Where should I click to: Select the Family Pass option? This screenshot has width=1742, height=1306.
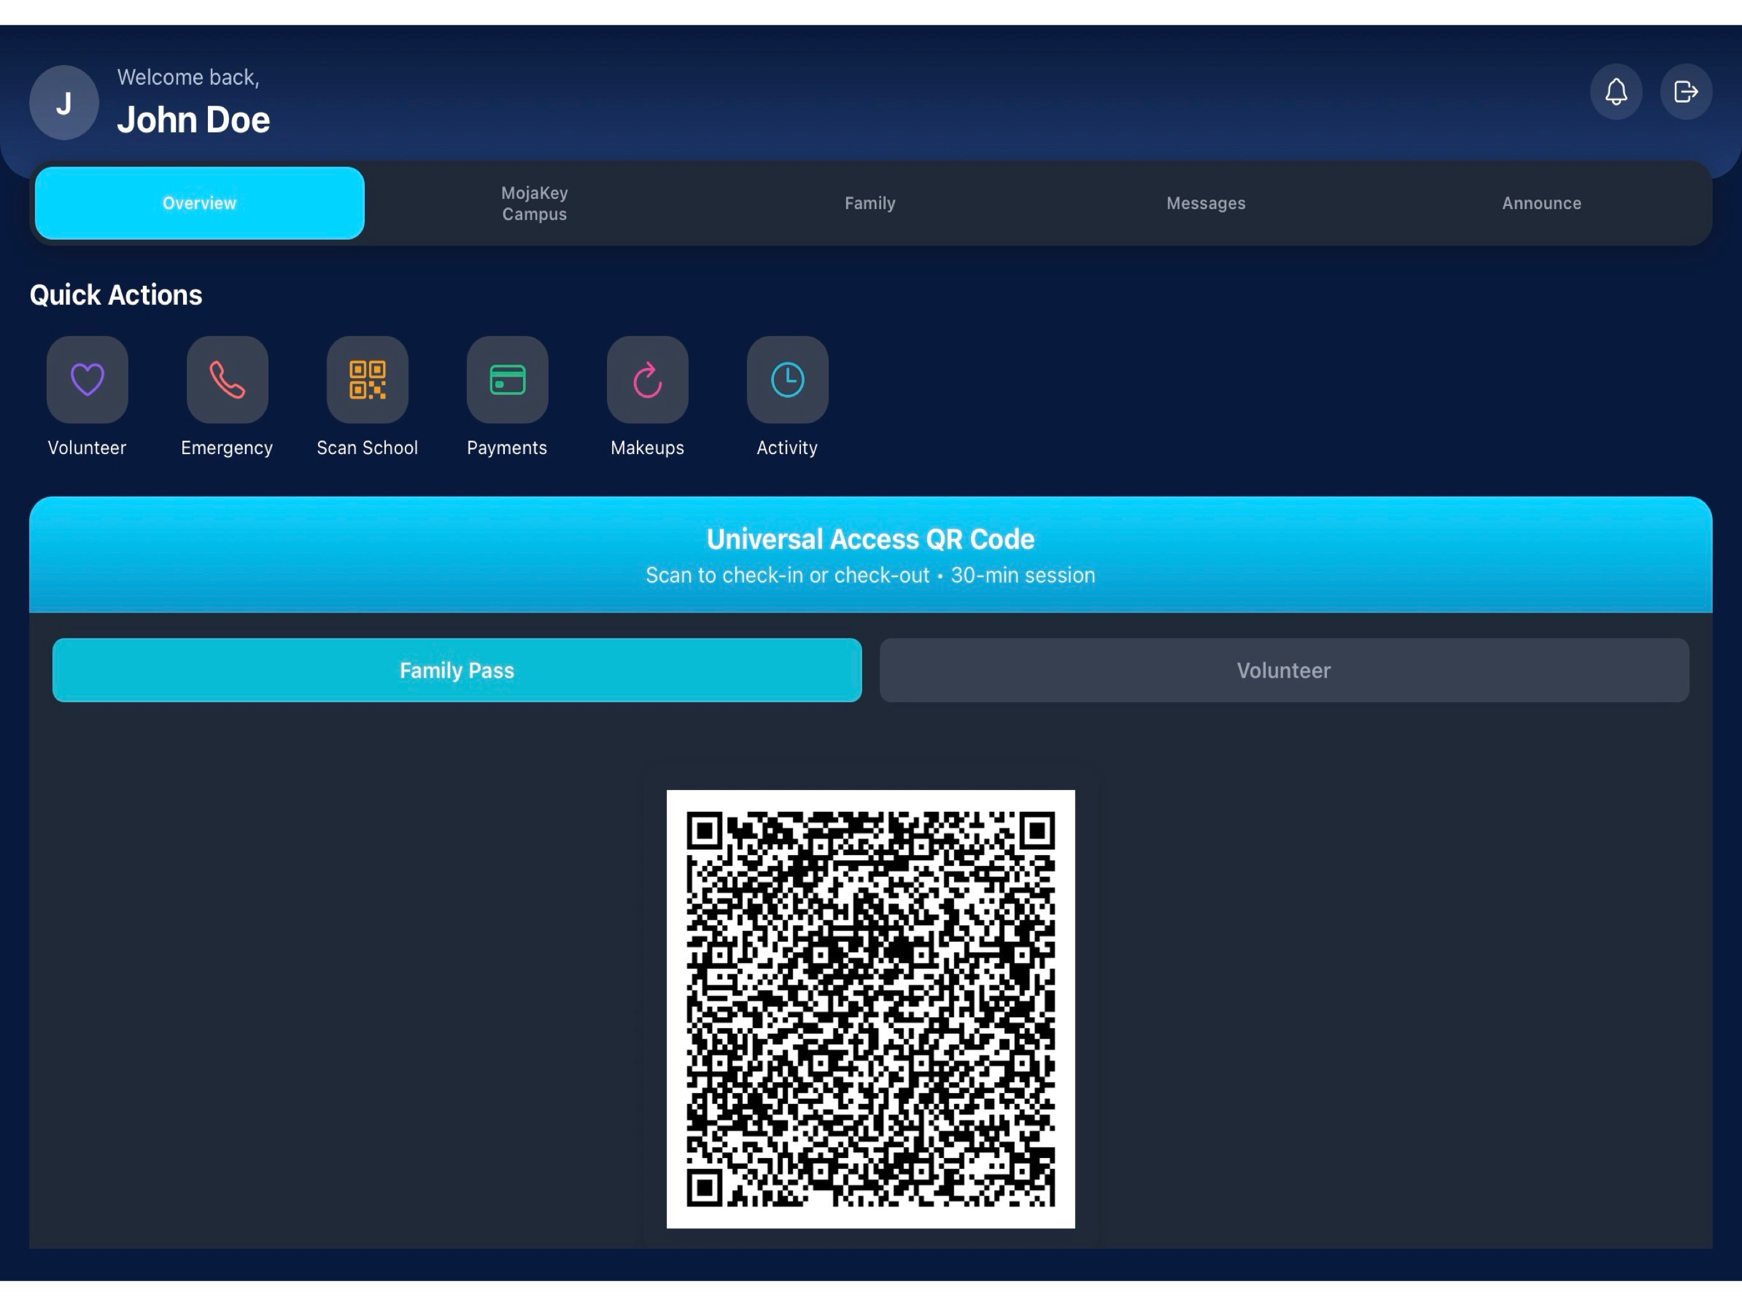(457, 670)
